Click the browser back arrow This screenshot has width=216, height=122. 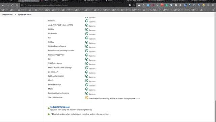point(3,5)
